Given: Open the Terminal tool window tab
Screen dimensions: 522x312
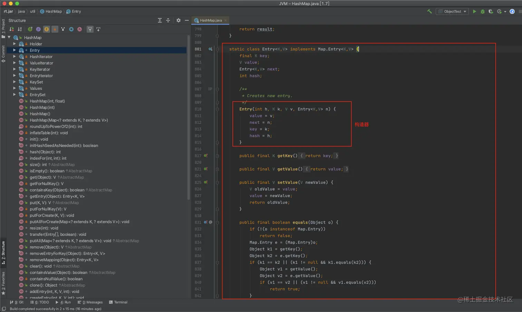Looking at the screenshot, I should 118,302.
